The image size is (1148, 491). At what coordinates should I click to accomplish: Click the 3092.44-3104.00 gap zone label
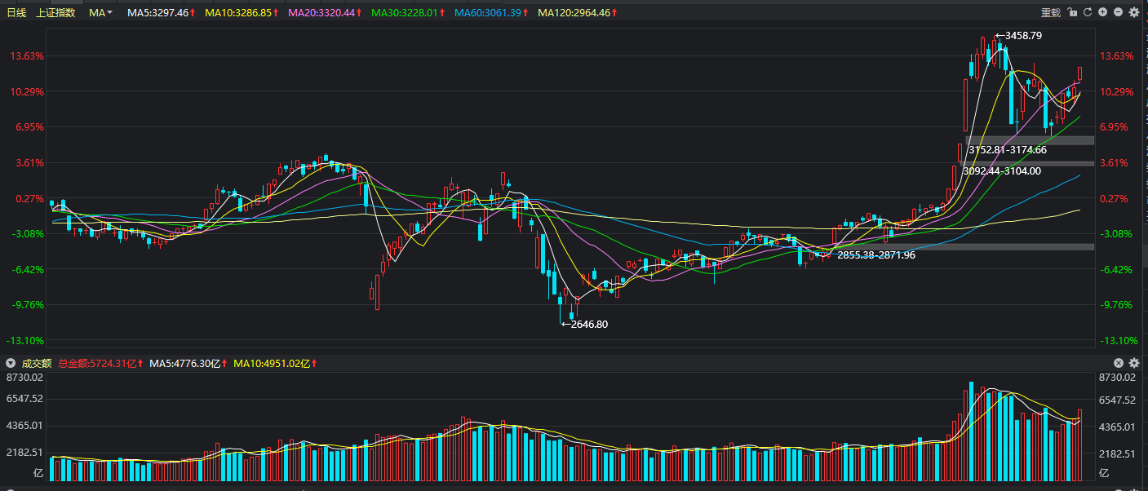coord(1002,171)
